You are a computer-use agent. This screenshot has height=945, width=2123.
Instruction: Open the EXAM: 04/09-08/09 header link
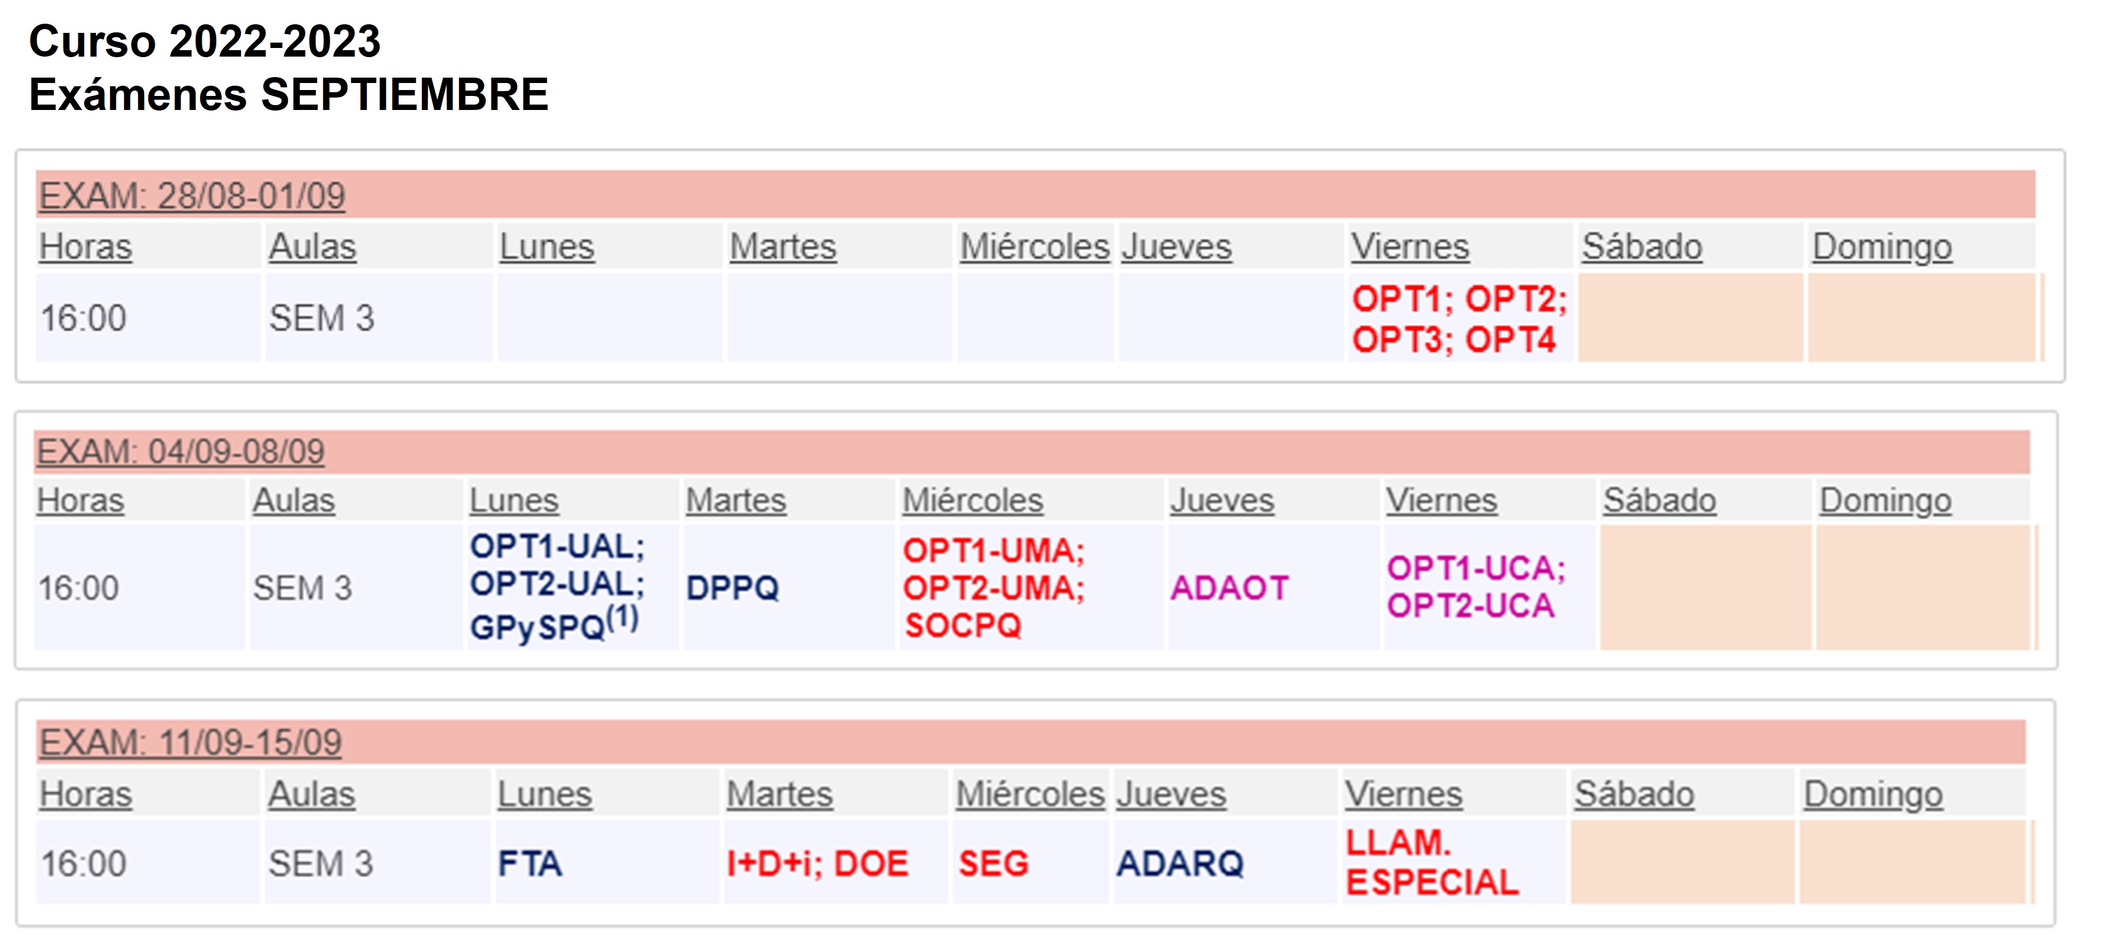pos(181,452)
